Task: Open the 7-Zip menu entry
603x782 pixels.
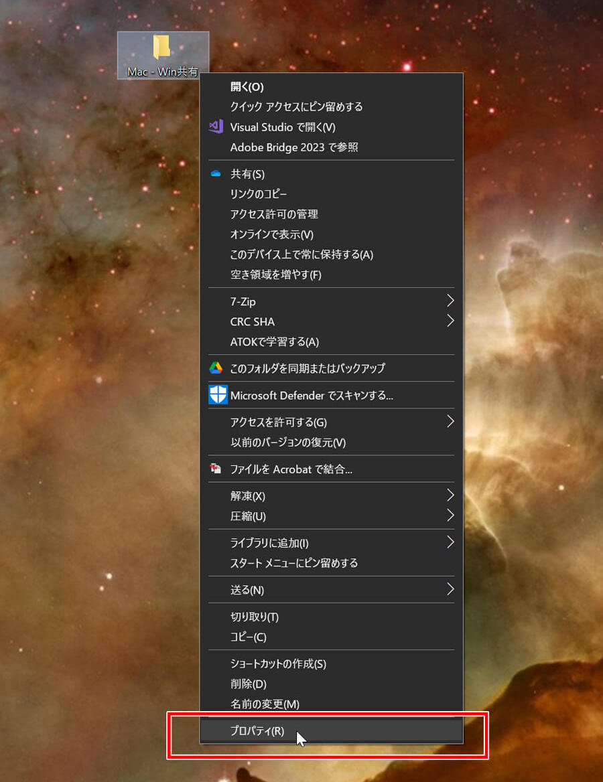Action: pyautogui.click(x=332, y=301)
